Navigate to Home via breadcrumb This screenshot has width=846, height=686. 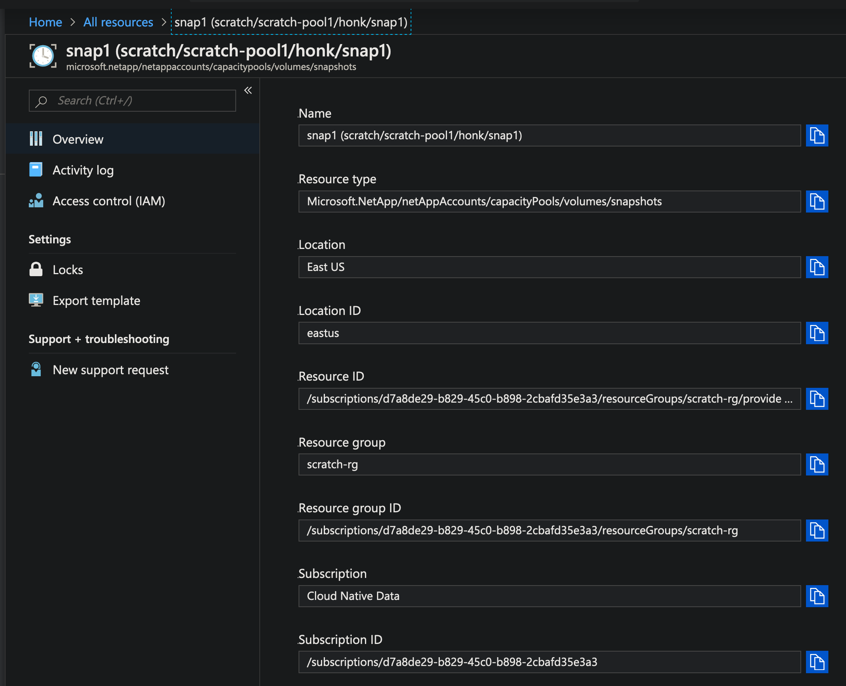point(45,22)
